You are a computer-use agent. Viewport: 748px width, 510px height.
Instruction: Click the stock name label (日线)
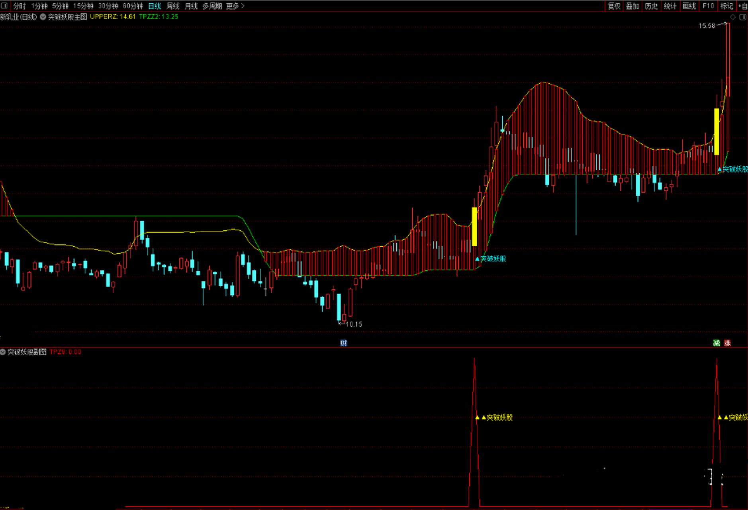point(19,17)
